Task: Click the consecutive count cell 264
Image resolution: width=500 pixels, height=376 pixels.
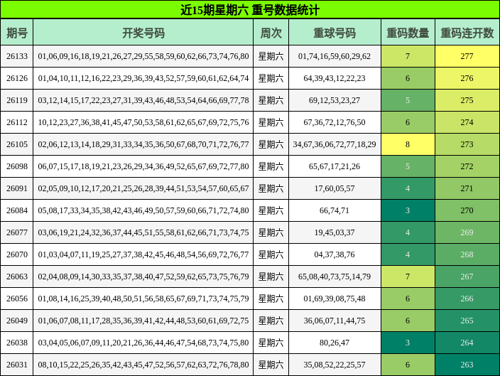Action: pyautogui.click(x=467, y=343)
